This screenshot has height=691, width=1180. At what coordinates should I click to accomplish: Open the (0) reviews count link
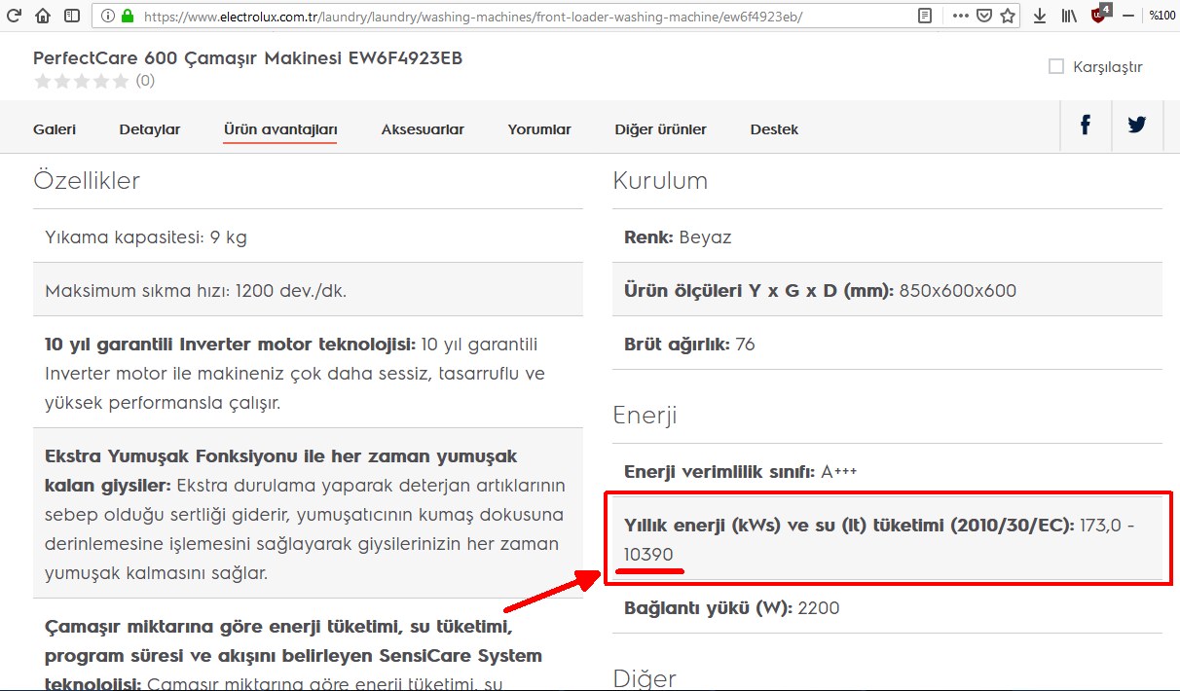point(145,81)
